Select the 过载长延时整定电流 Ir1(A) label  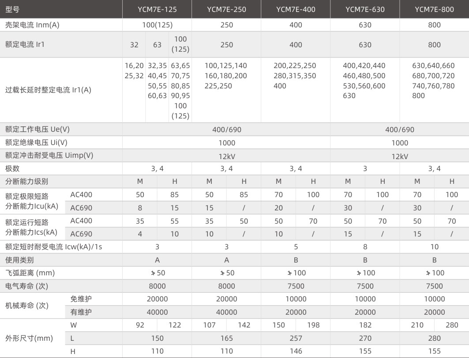coord(48,90)
